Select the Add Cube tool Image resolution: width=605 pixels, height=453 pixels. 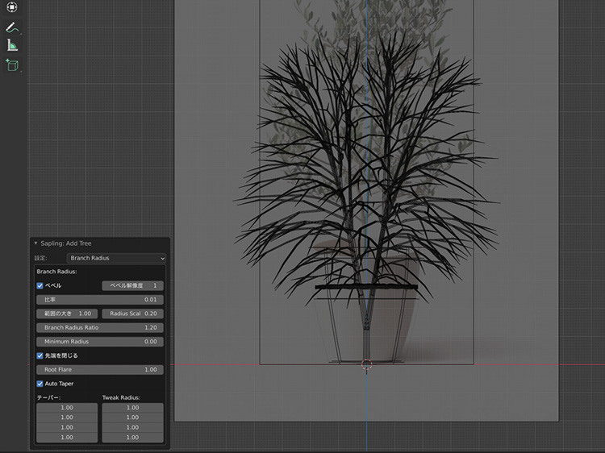coord(11,64)
